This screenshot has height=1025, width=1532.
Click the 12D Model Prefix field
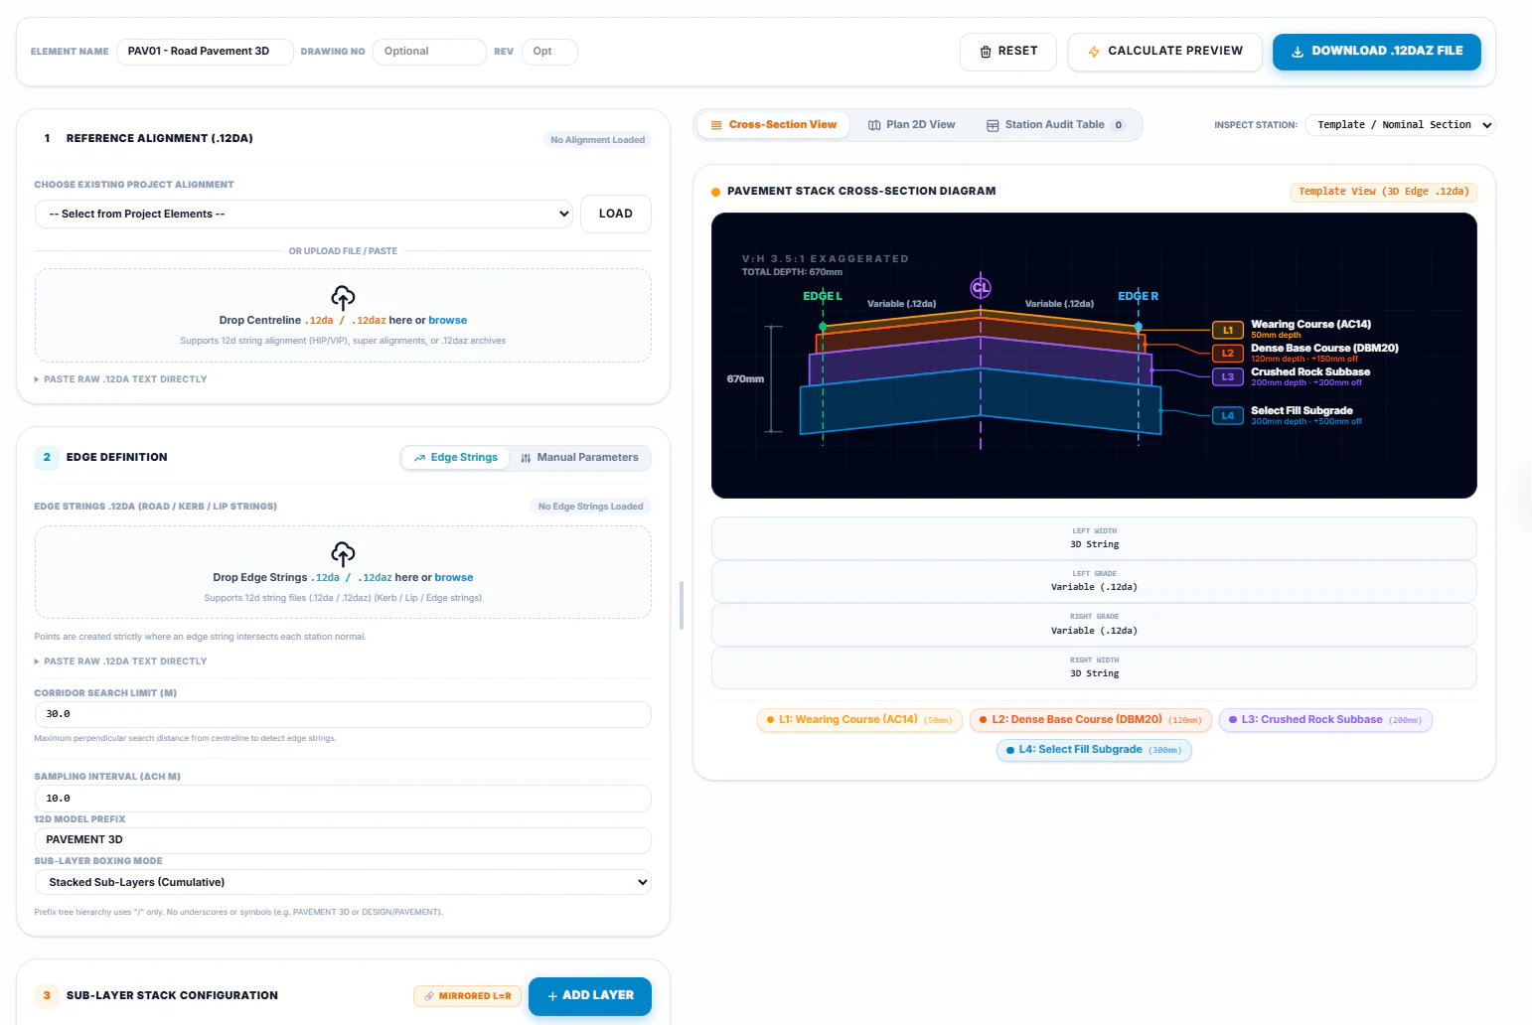[x=343, y=840]
